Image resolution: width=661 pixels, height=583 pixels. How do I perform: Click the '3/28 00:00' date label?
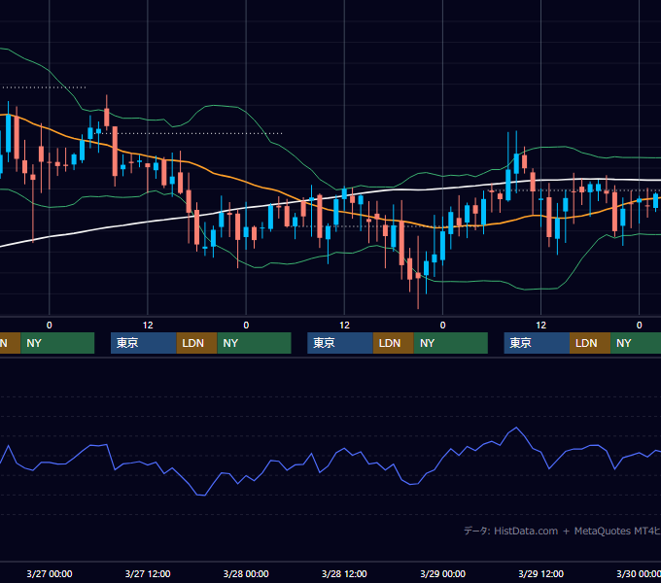click(x=246, y=573)
